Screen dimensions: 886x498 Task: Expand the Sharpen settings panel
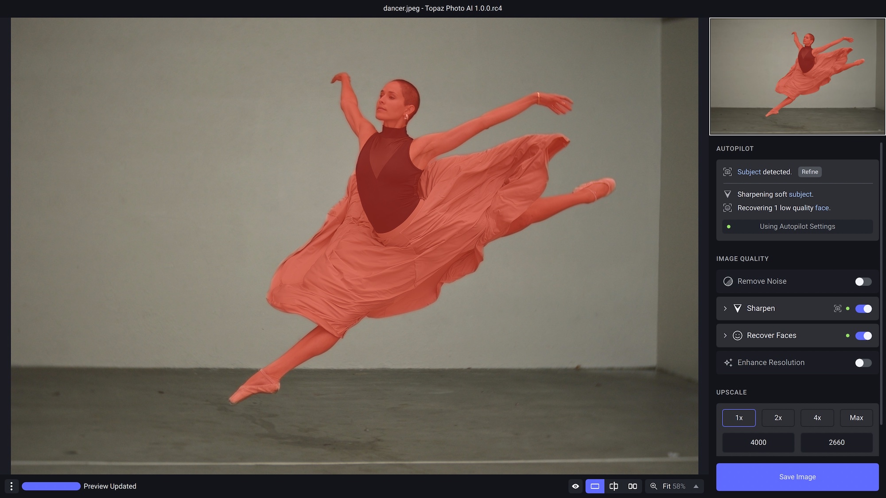[x=725, y=309]
